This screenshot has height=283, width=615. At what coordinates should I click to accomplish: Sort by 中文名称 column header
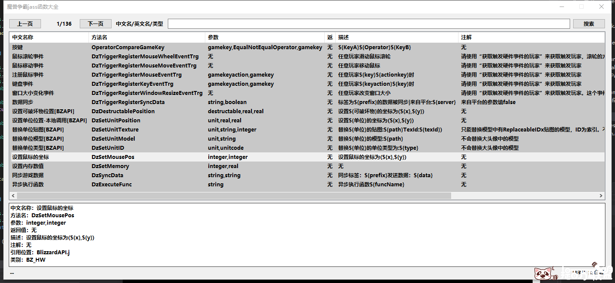tap(49, 37)
